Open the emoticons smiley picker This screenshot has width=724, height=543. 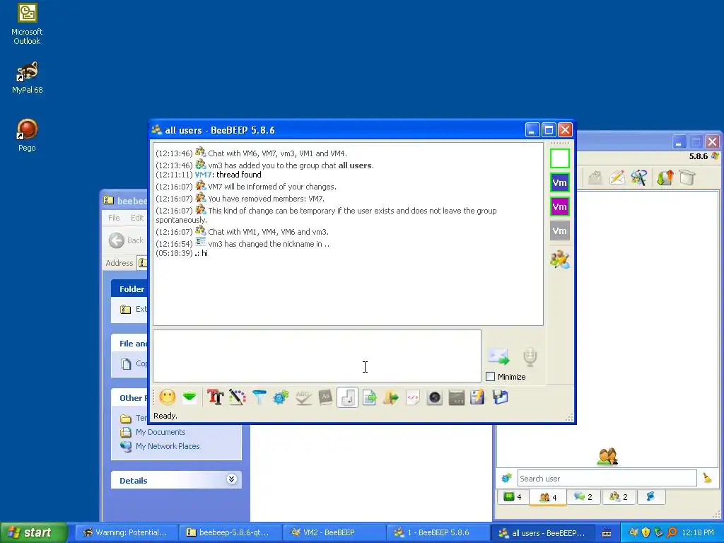[168, 397]
